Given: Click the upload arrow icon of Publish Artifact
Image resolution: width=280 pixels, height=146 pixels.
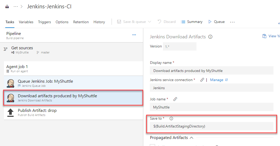Looking at the screenshot, I should pos(10,113).
